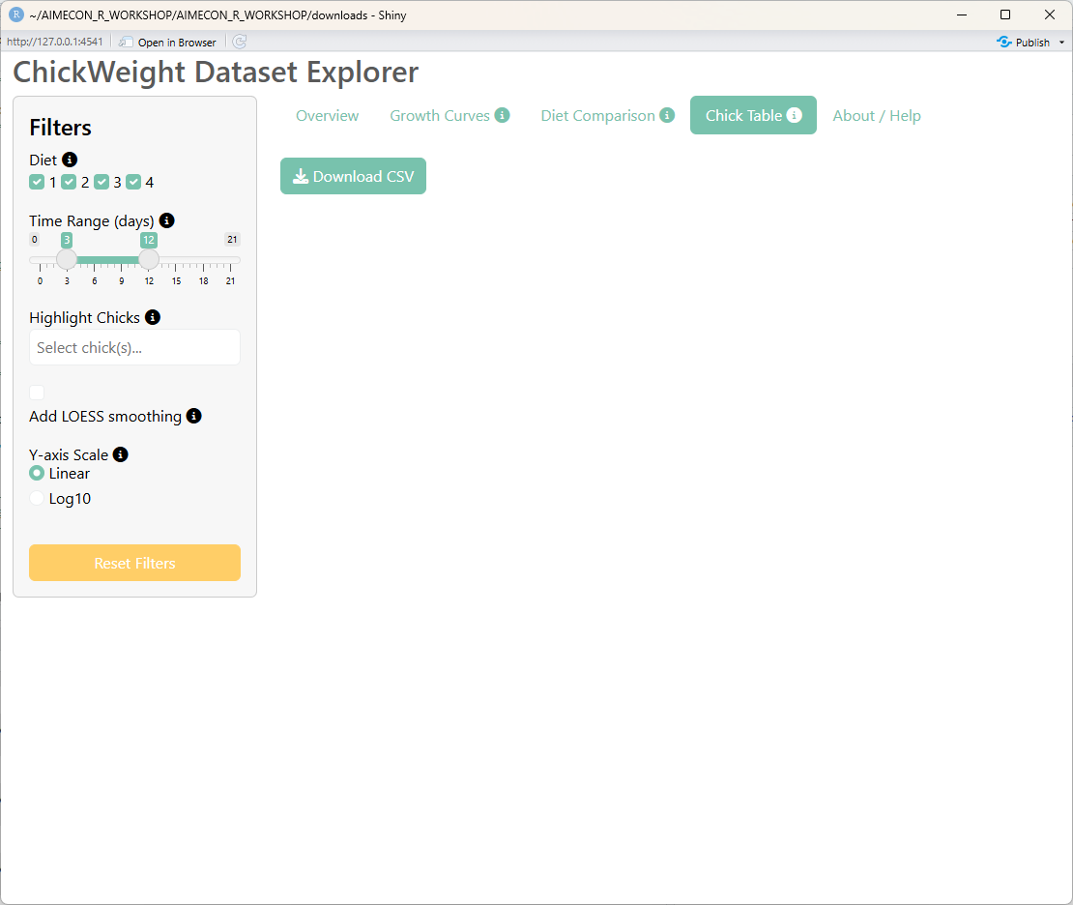Image resolution: width=1073 pixels, height=905 pixels.
Task: Click the Time Range info icon
Action: [166, 220]
